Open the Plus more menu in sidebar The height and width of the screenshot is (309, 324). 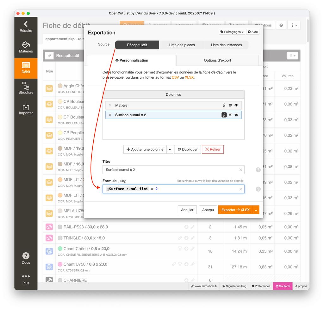click(26, 280)
